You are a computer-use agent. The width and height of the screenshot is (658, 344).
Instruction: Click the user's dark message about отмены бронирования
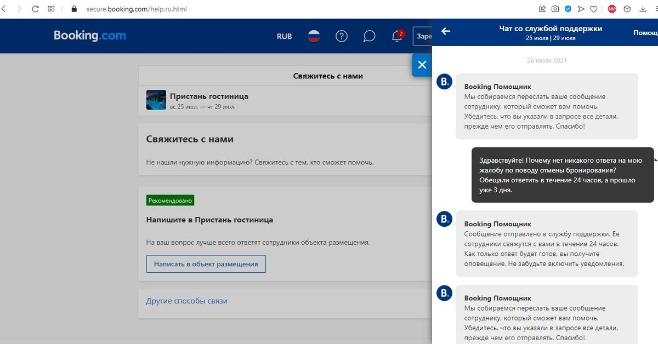(563, 175)
